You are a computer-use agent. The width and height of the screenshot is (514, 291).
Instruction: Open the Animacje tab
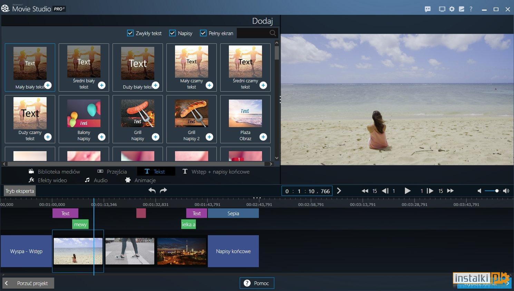(x=140, y=180)
